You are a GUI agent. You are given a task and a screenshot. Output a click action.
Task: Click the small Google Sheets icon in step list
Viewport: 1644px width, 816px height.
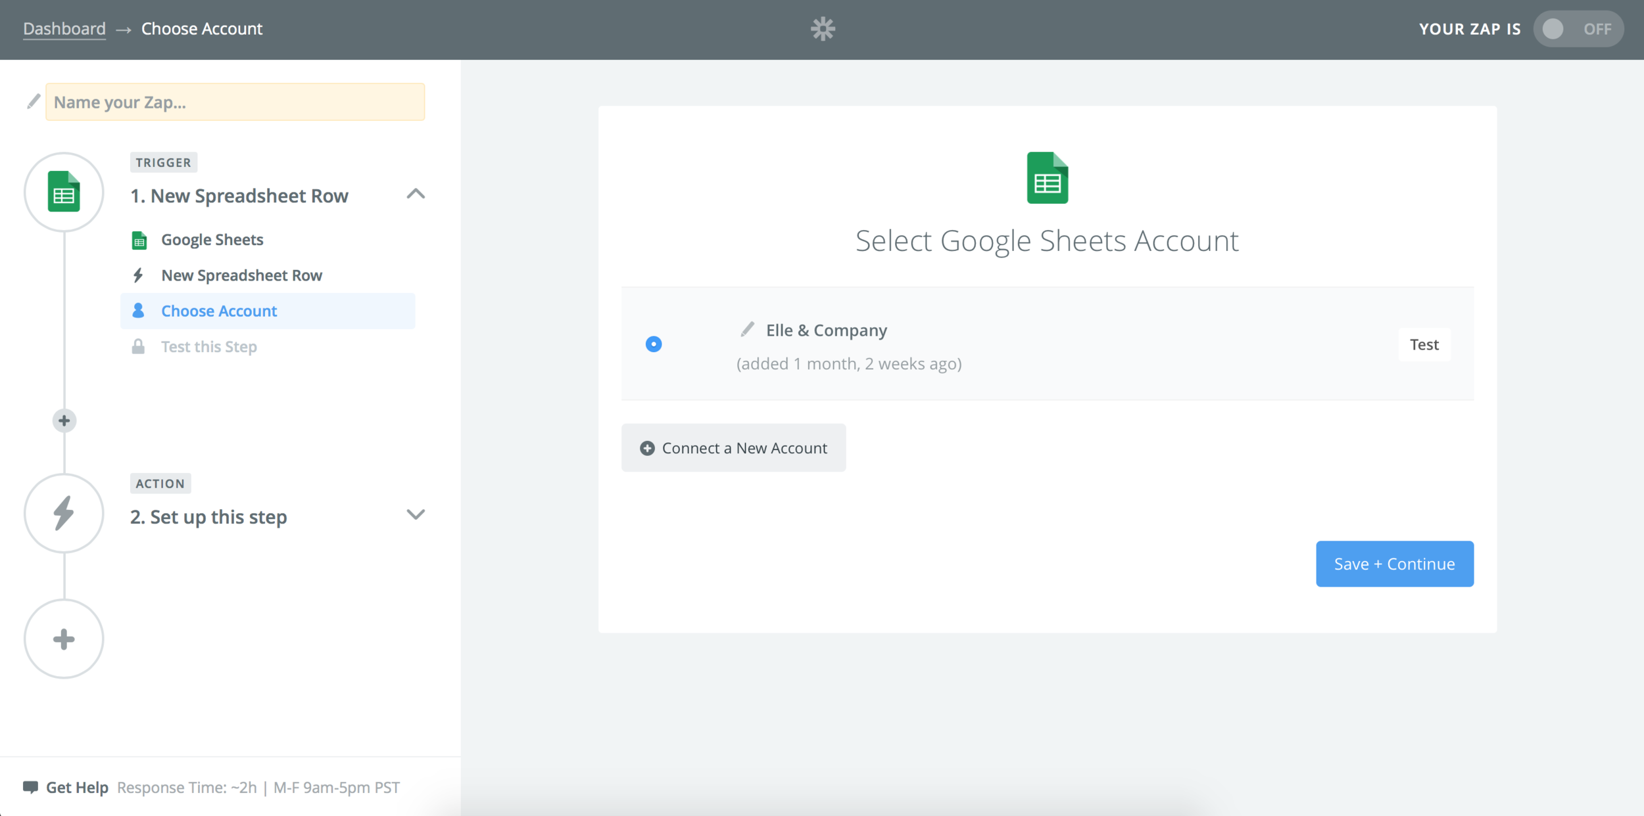click(139, 240)
